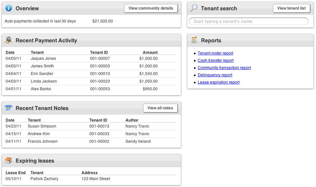Click the 05/10/11 lease end date
Viewport: 316px width, 187px height.
[13, 179]
